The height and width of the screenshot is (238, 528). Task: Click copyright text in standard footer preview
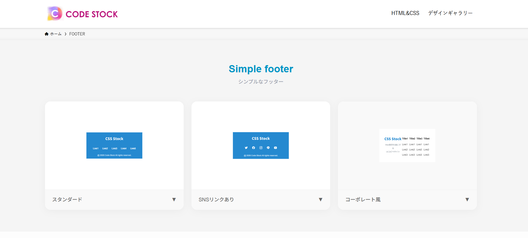click(x=114, y=155)
